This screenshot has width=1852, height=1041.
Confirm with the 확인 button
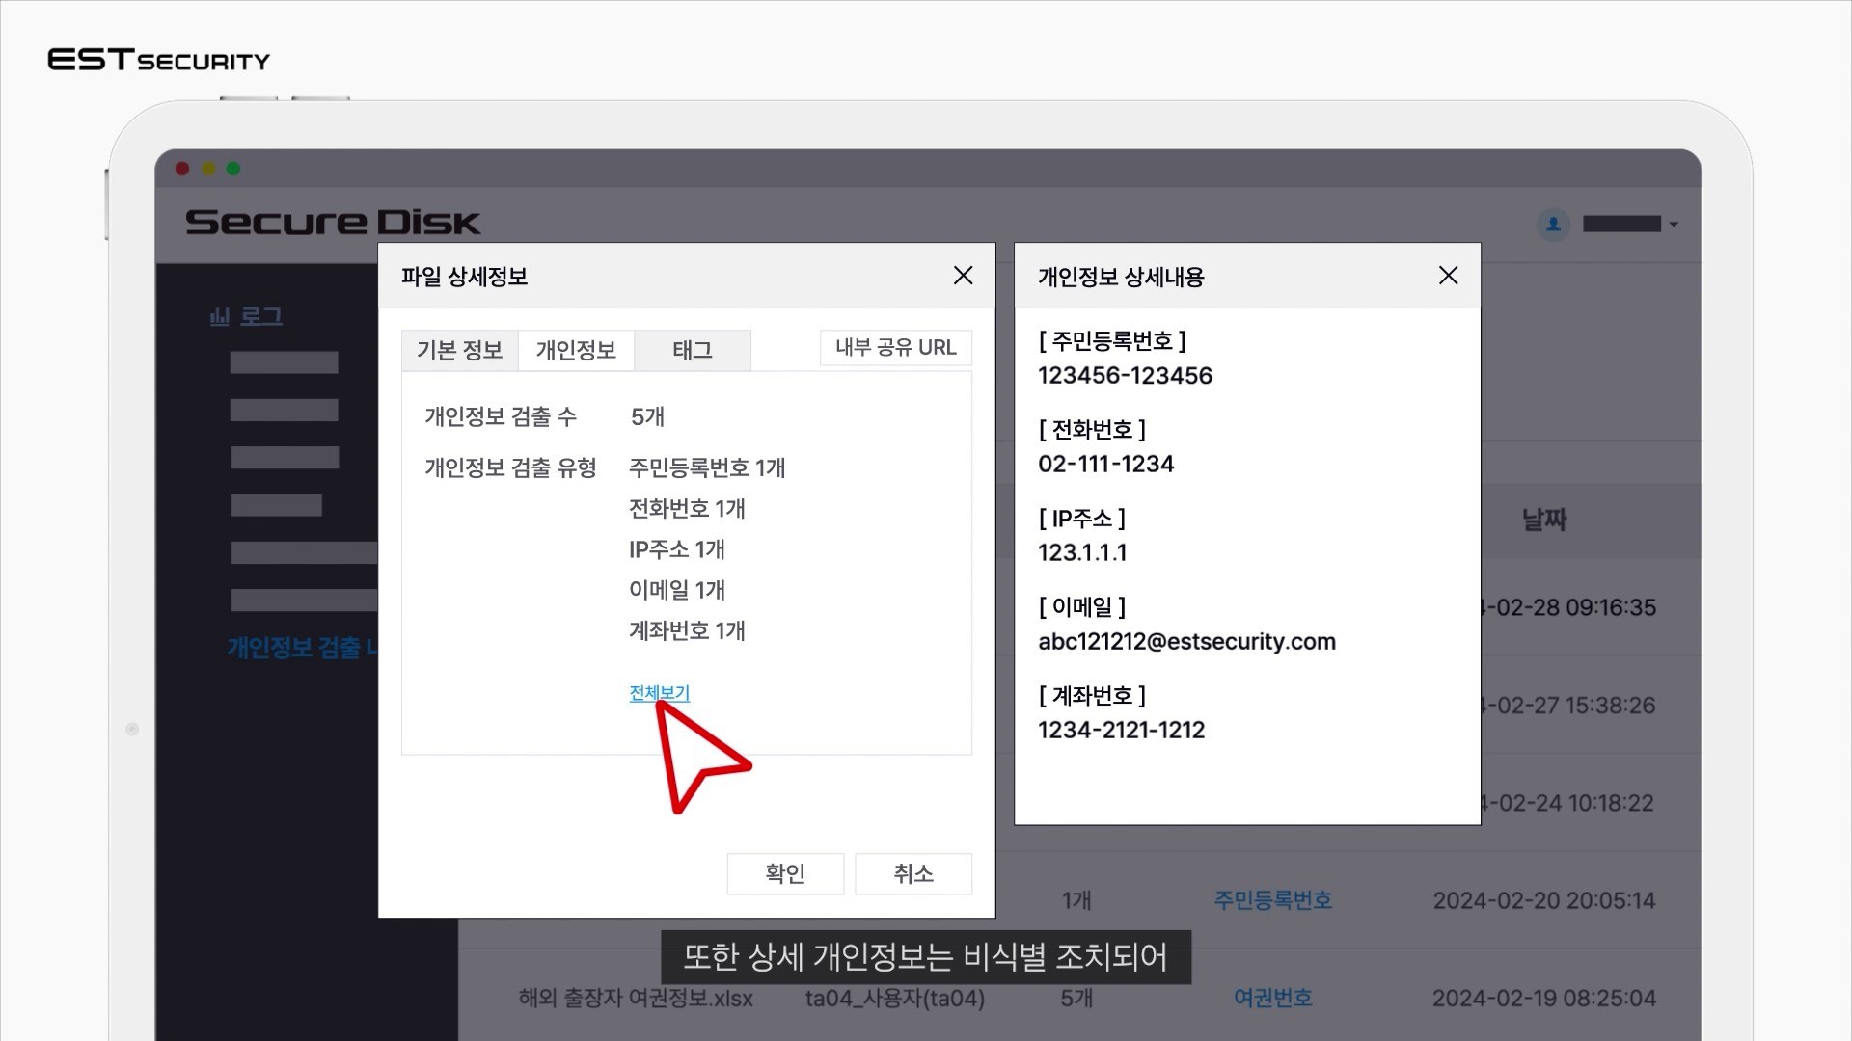pyautogui.click(x=785, y=873)
